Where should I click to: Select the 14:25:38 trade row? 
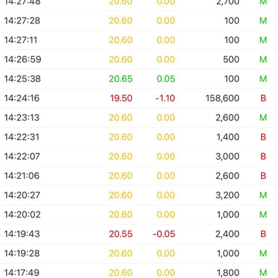[139, 79]
